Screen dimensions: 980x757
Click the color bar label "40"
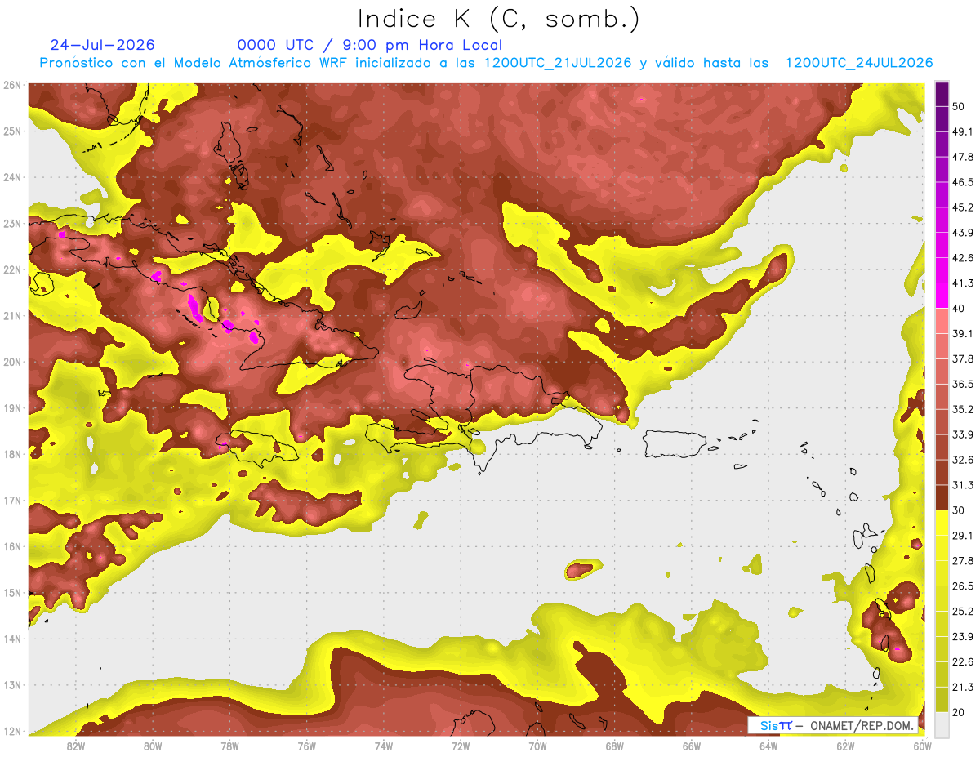point(959,308)
